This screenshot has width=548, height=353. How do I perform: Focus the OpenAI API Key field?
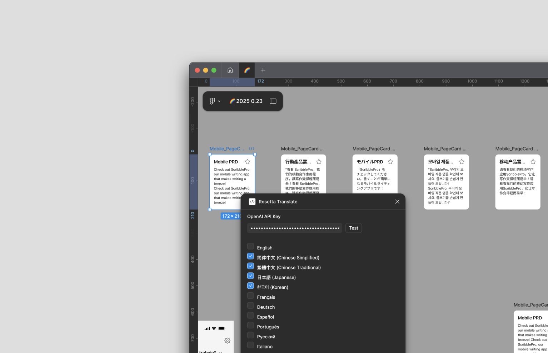(295, 228)
